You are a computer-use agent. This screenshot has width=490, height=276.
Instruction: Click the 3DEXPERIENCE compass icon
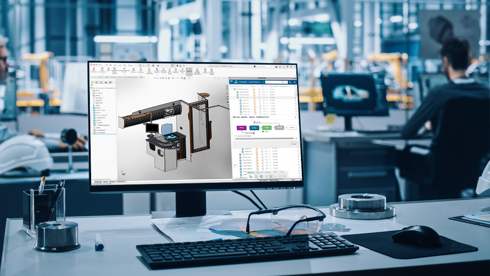tap(232, 82)
